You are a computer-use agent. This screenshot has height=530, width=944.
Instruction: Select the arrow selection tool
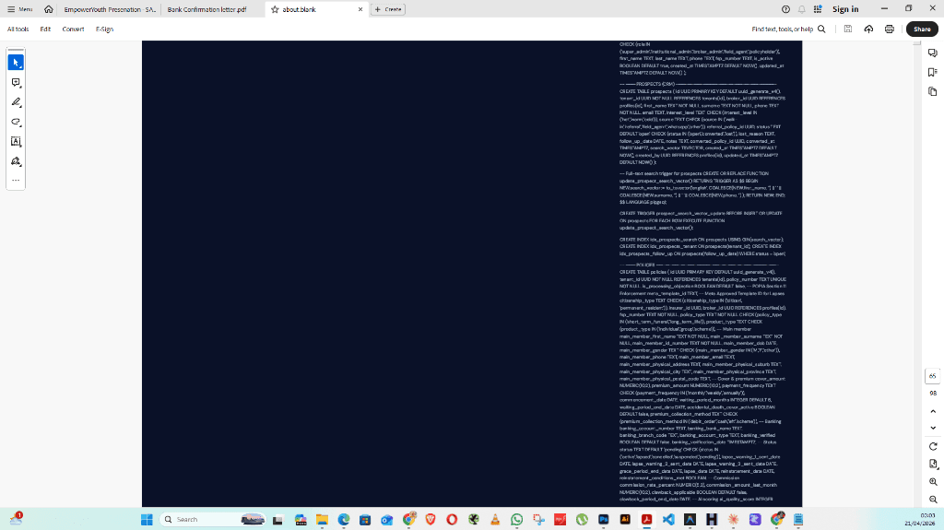(x=16, y=63)
